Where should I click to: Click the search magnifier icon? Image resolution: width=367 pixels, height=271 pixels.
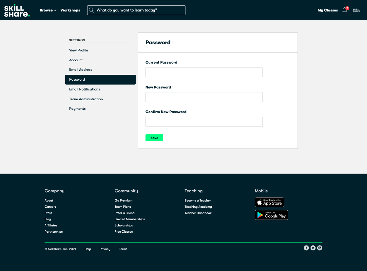point(92,10)
